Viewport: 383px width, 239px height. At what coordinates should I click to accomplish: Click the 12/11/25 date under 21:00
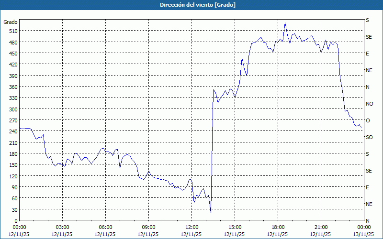point(321,234)
